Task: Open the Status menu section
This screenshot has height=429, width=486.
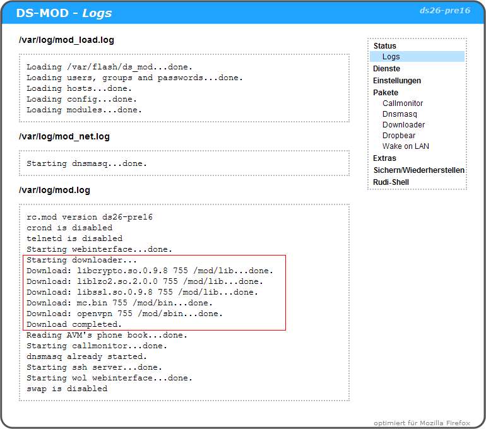Action: pyautogui.click(x=384, y=46)
